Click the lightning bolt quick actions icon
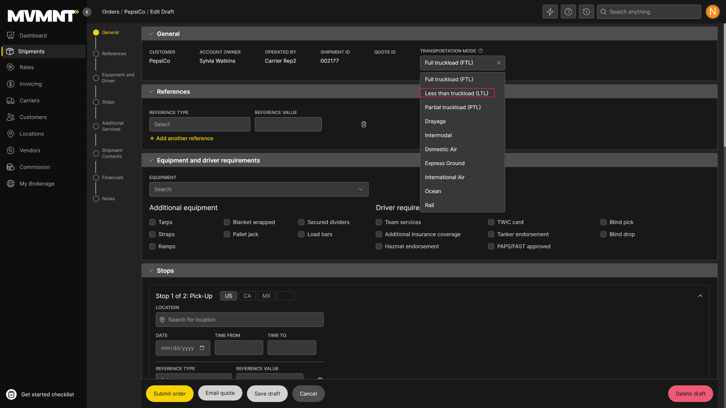 click(x=550, y=12)
